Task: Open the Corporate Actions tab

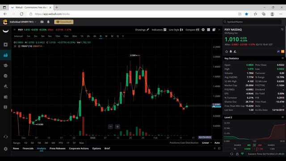Action: [x=79, y=148]
